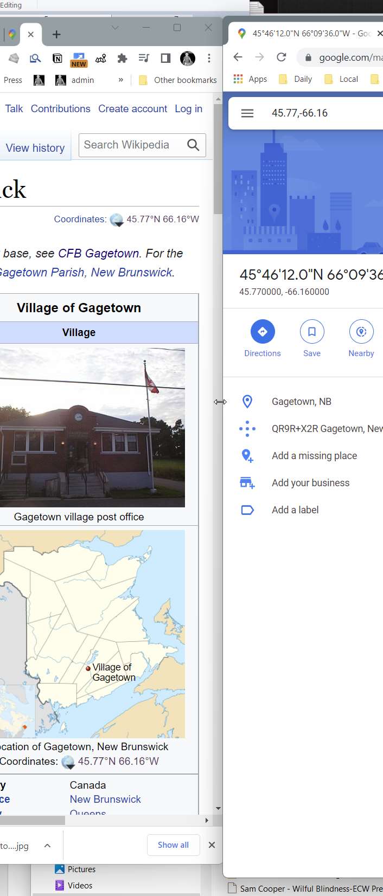Open the Google Maps hamburger menu
This screenshot has height=896, width=383.
click(247, 113)
